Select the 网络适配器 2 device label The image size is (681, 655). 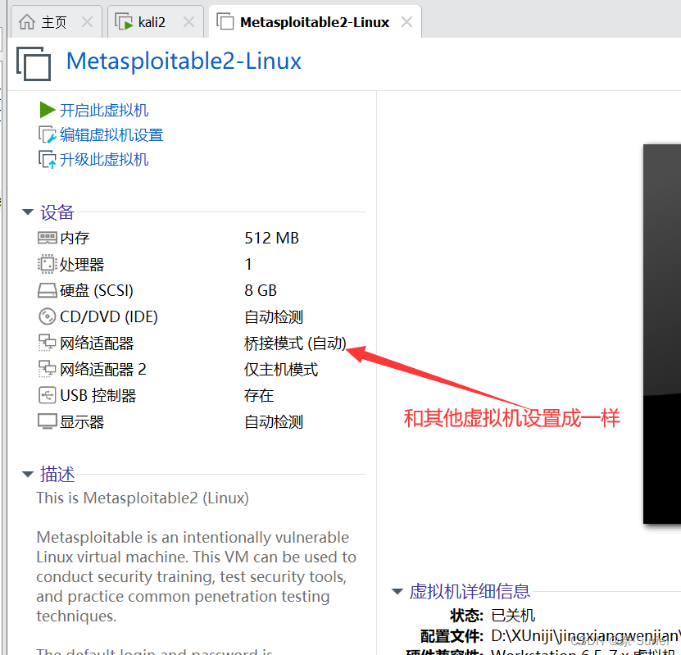point(103,369)
